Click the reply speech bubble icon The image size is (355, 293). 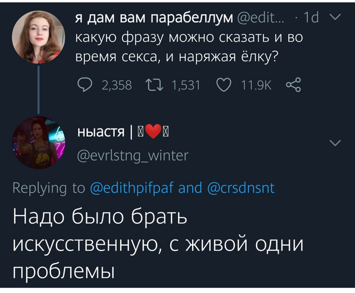pyautogui.click(x=85, y=86)
